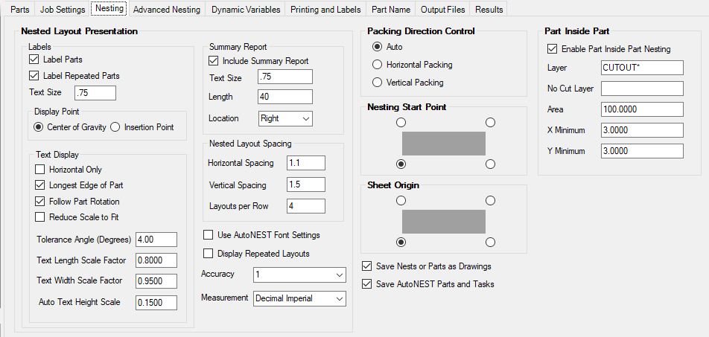Enable the Horizontal Only text option
Screen dimensions: 709x337
pos(41,170)
